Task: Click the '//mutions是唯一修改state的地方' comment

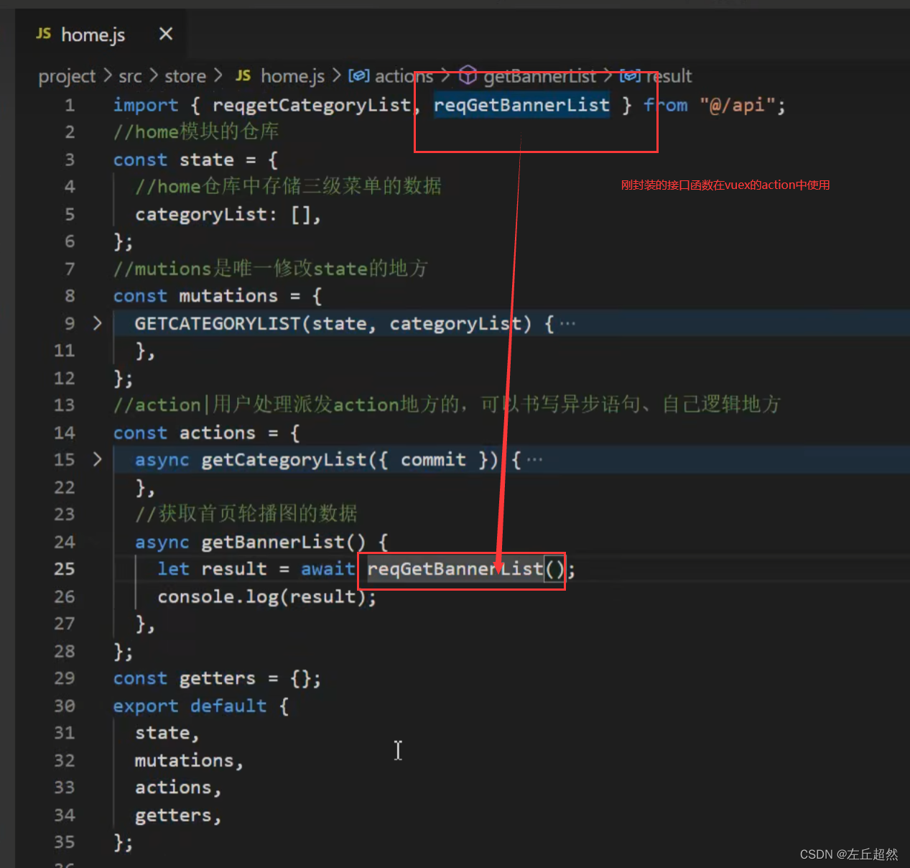Action: click(271, 268)
